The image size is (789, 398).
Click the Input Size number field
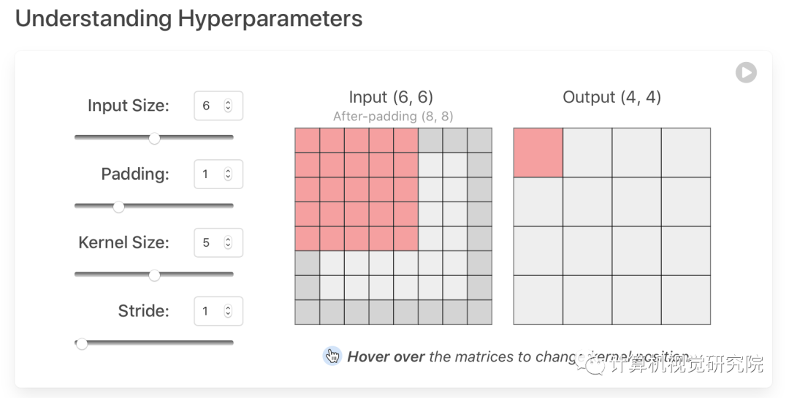(209, 106)
